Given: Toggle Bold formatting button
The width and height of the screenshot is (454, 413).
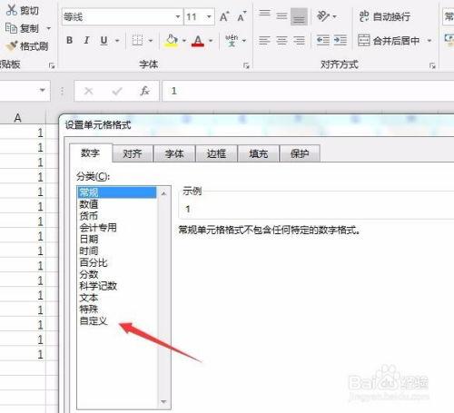Looking at the screenshot, I should coord(70,40).
